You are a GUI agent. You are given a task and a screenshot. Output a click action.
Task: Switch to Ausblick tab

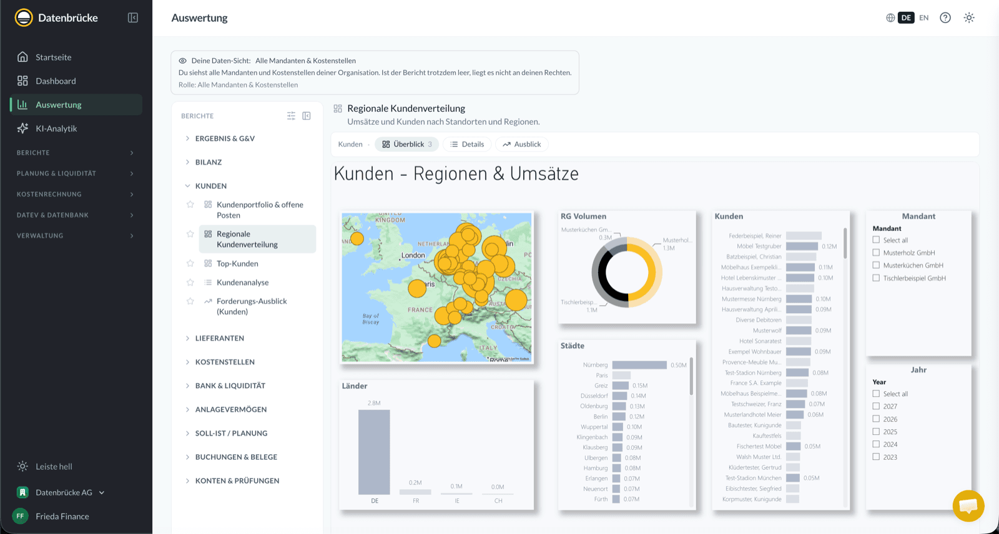tap(522, 144)
